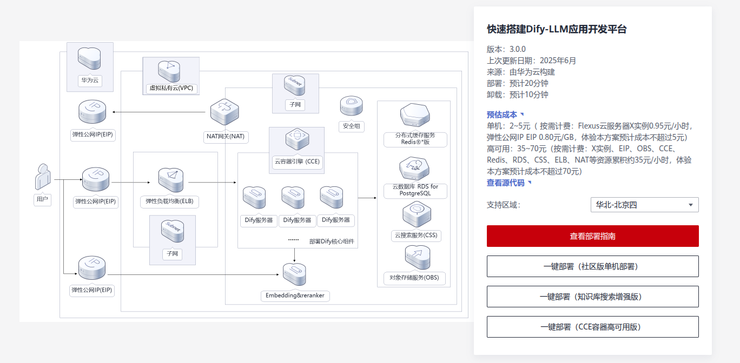Click the 弹性负载均衡(ELB) label
Screen dimensions: 740x363
click(170, 201)
